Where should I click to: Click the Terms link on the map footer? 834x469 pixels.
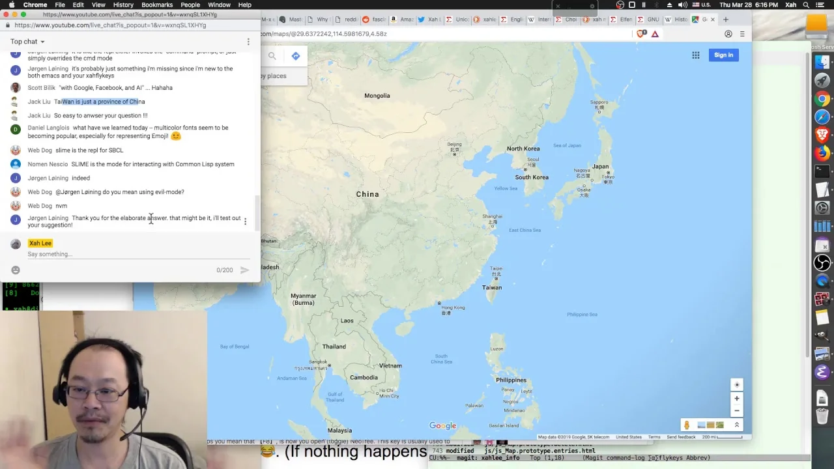coord(654,437)
